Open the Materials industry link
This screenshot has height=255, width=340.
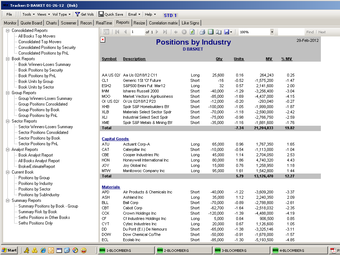point(111,187)
